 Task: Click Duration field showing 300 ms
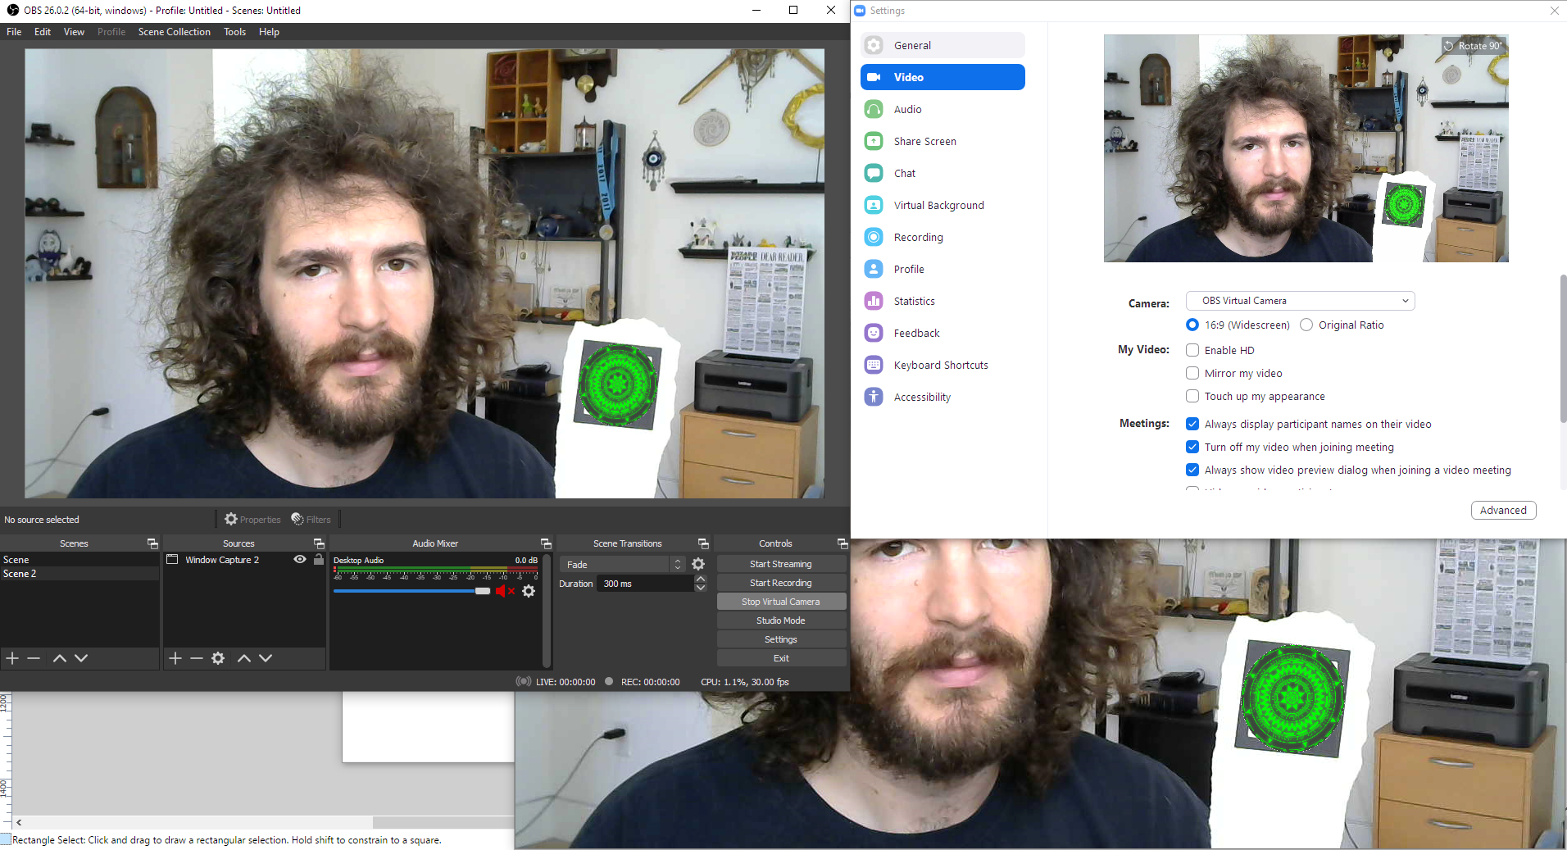[646, 584]
